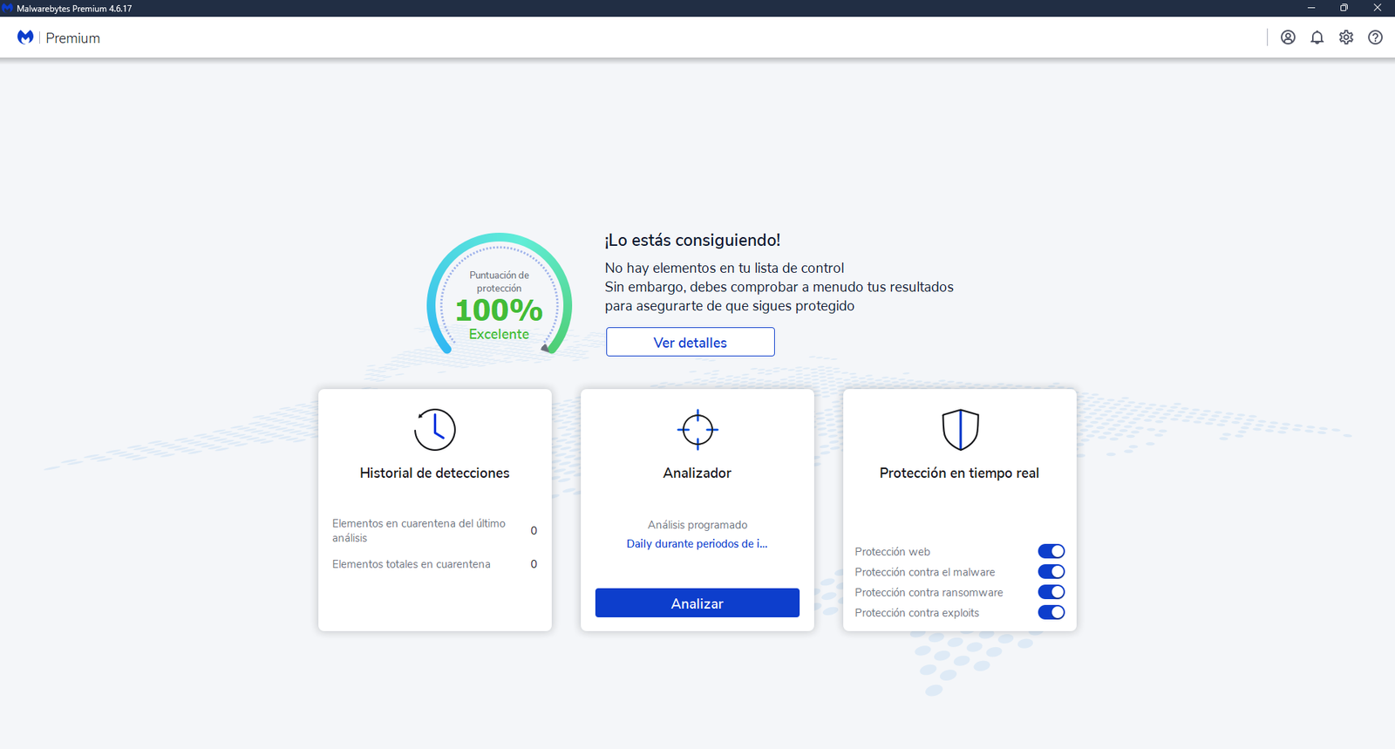
Task: Click the scanner crosshair icon
Action: tap(697, 430)
